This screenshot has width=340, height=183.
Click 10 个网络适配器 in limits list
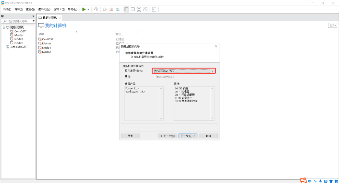(x=185, y=95)
